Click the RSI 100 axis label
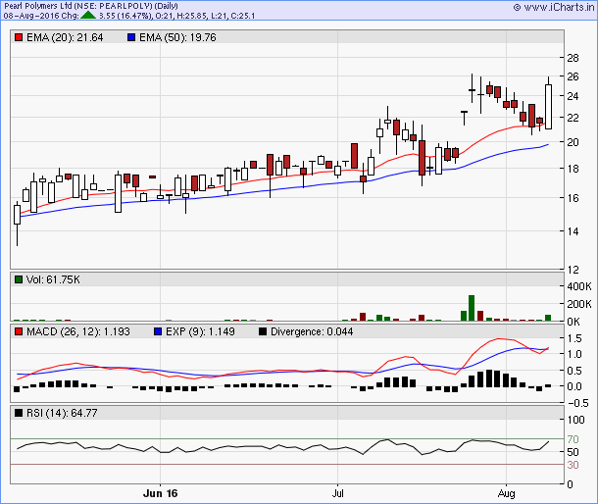Viewport: 598px width, 504px height. (x=575, y=420)
